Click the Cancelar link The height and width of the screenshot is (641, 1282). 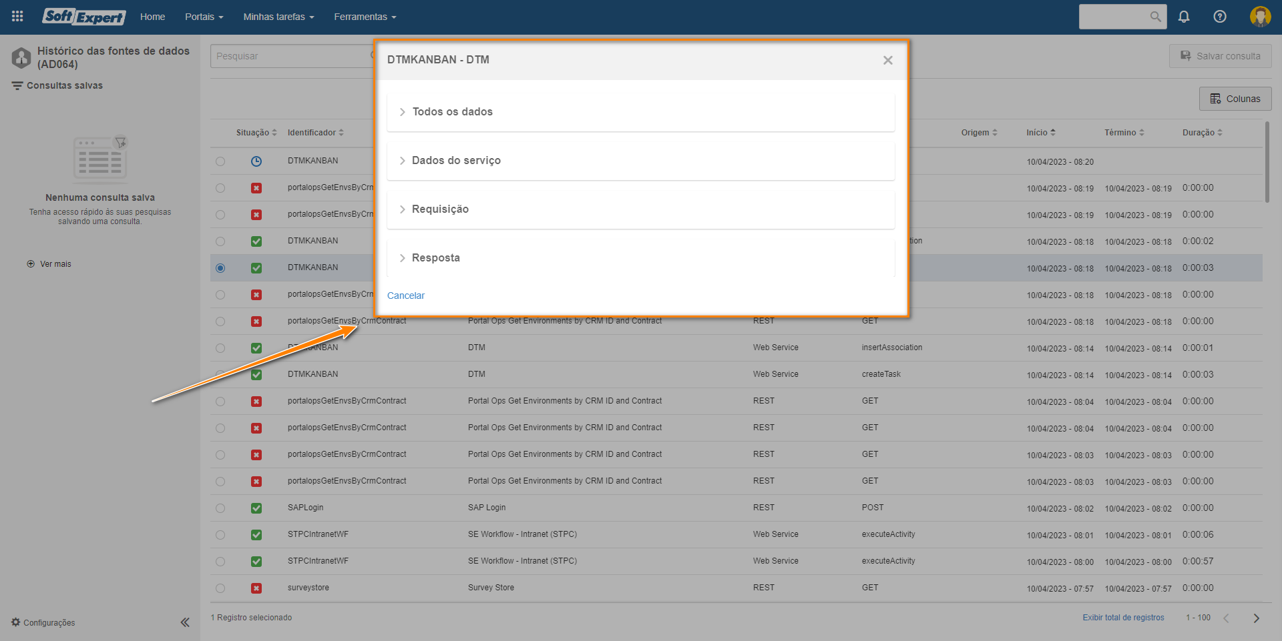(405, 295)
